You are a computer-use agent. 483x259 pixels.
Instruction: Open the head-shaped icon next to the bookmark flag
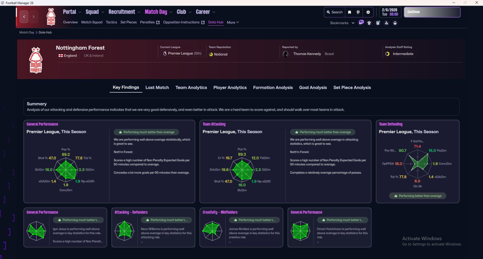point(358,12)
